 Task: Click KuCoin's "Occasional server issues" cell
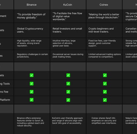[x=68, y=56]
